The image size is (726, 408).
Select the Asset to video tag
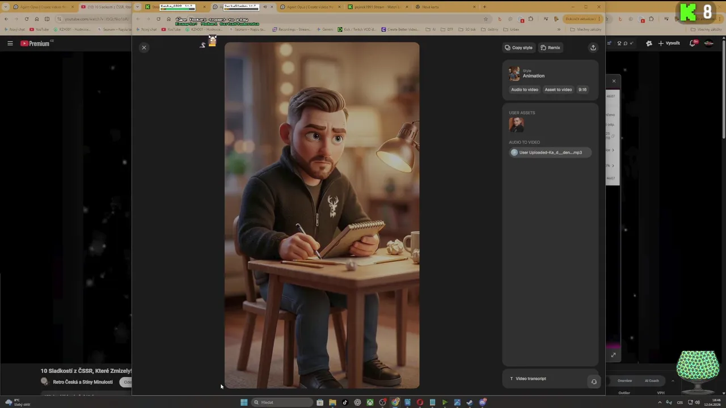pos(558,90)
